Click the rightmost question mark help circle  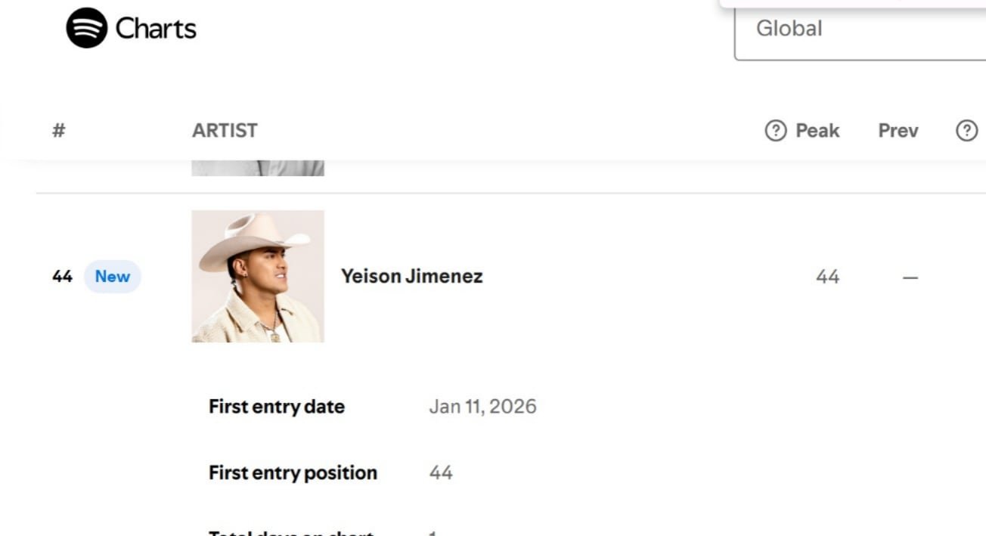click(x=966, y=130)
